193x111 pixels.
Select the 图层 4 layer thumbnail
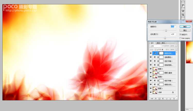tap(155, 69)
